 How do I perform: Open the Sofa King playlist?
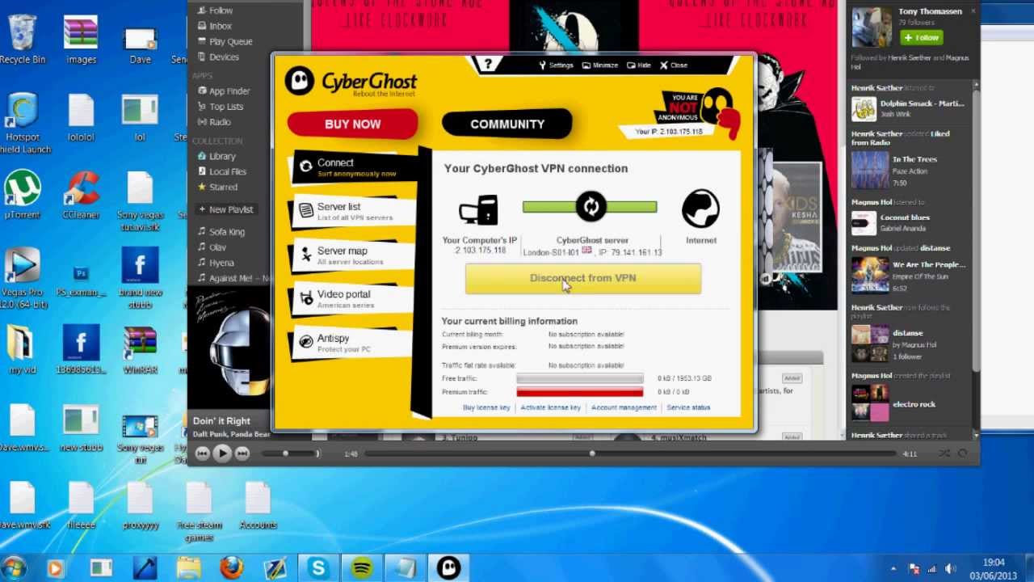[x=221, y=232]
